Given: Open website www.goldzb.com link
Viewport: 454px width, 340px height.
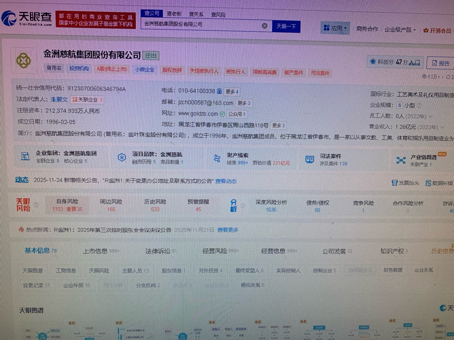Looking at the screenshot, I should point(198,114).
